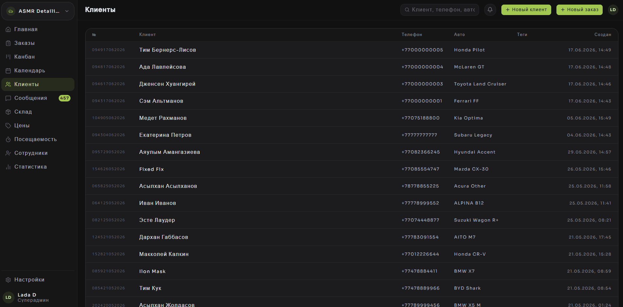
Task: Open Канбан view
Action: pyautogui.click(x=38, y=57)
